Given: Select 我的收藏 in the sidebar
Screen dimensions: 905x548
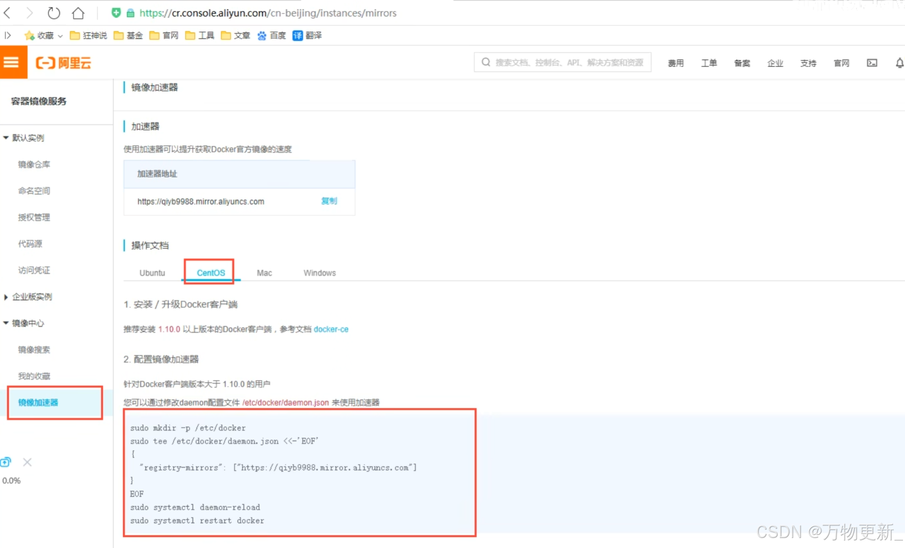Looking at the screenshot, I should pos(34,376).
